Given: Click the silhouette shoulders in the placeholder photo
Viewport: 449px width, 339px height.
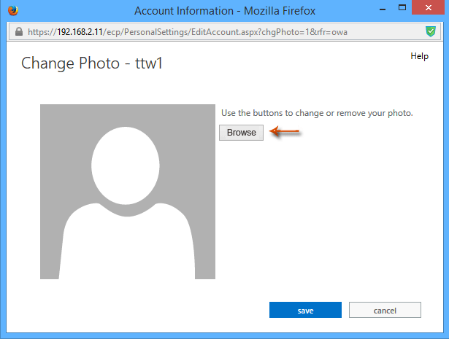Looking at the screenshot, I should 127,241.
